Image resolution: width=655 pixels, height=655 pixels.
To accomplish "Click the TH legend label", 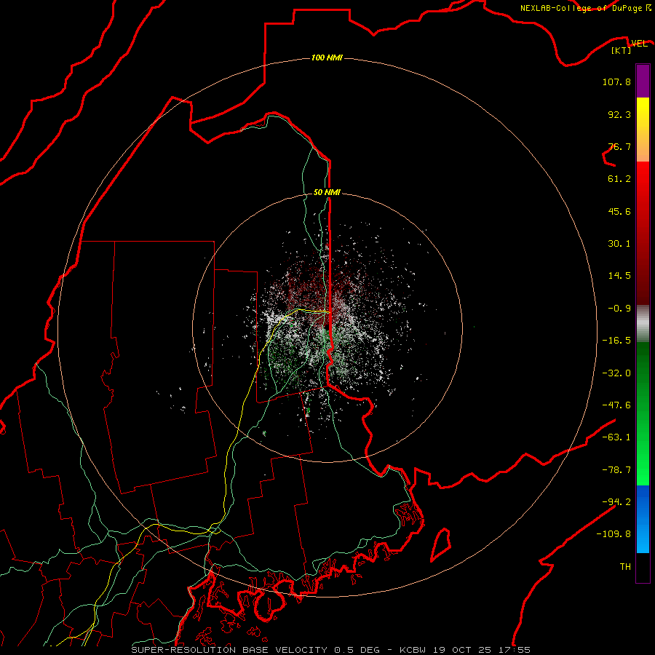I will point(625,567).
